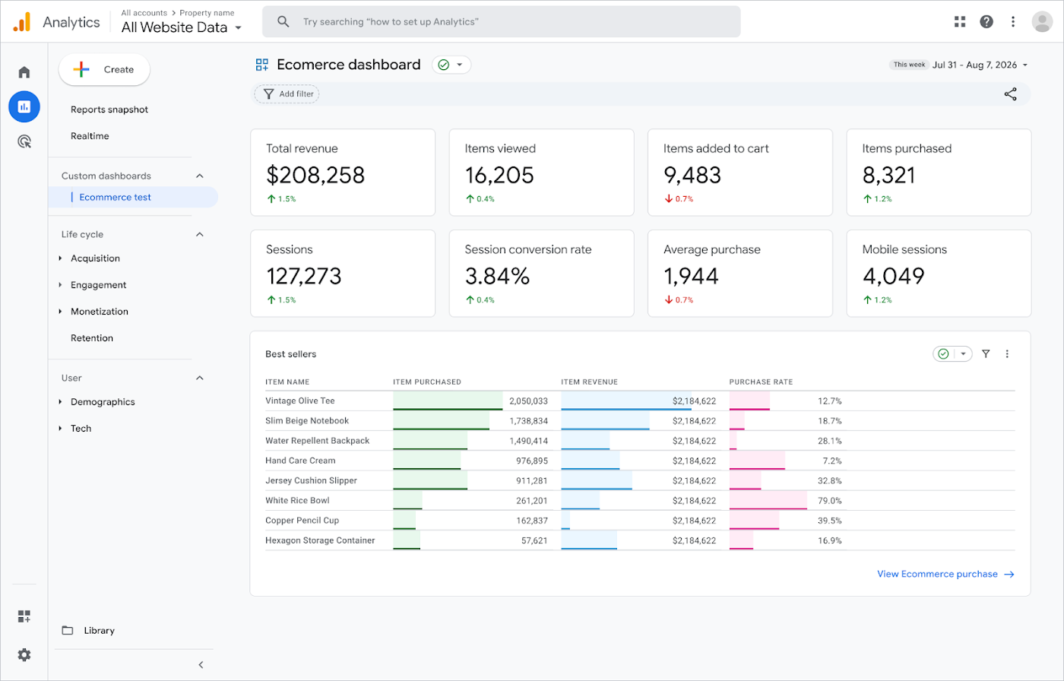Open the date range dropdown Jul 31 - Aug 7

pos(980,65)
